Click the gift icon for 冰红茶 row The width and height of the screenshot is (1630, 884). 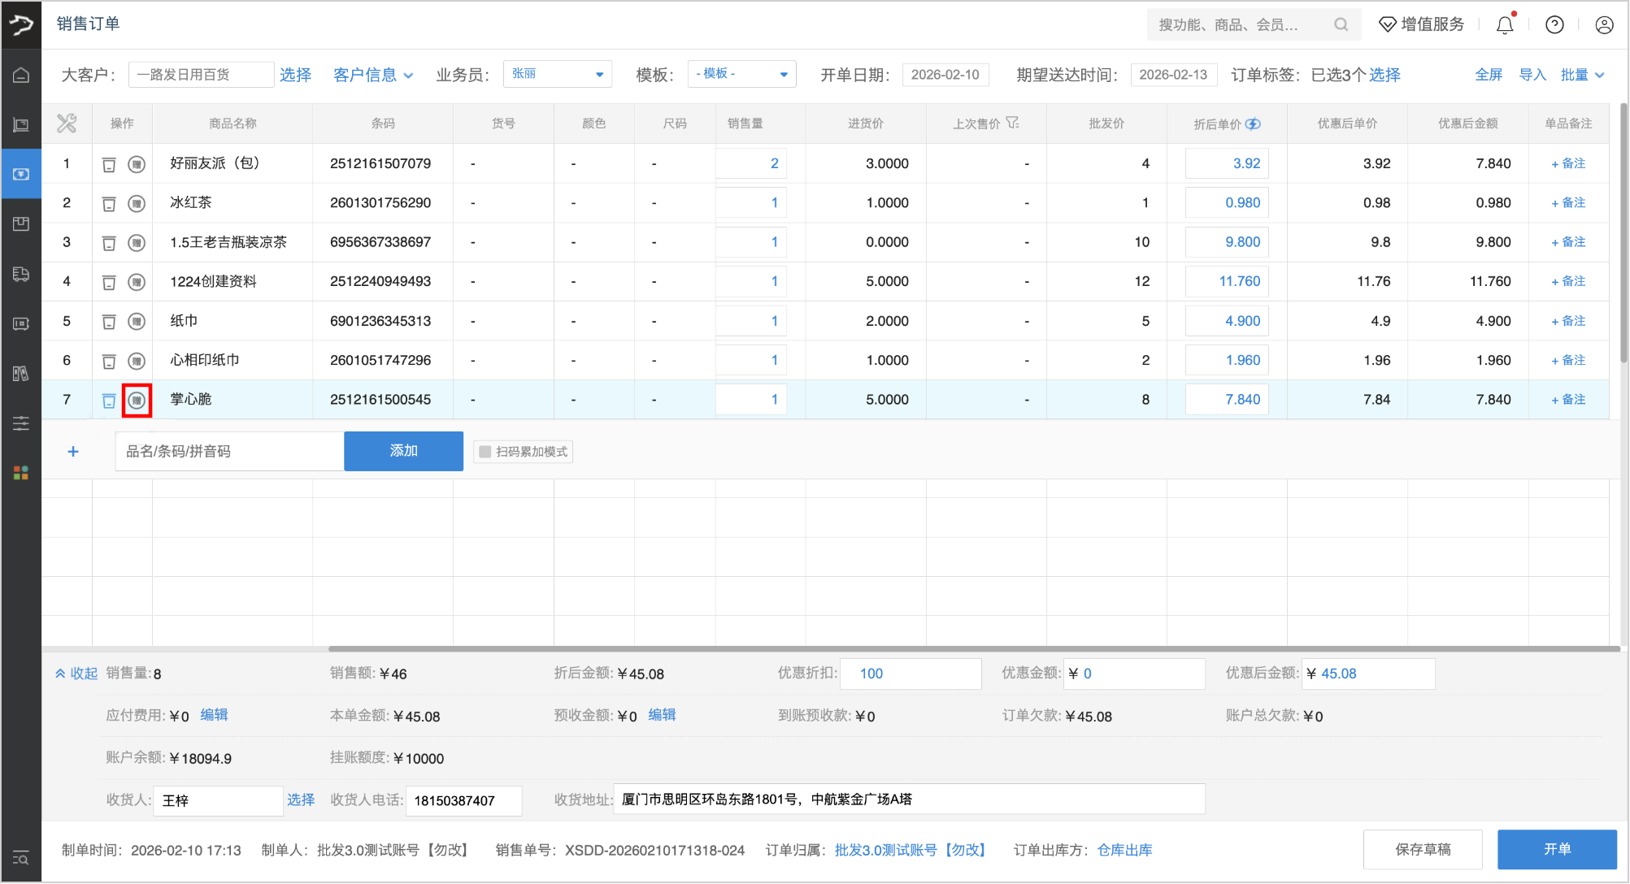[137, 203]
